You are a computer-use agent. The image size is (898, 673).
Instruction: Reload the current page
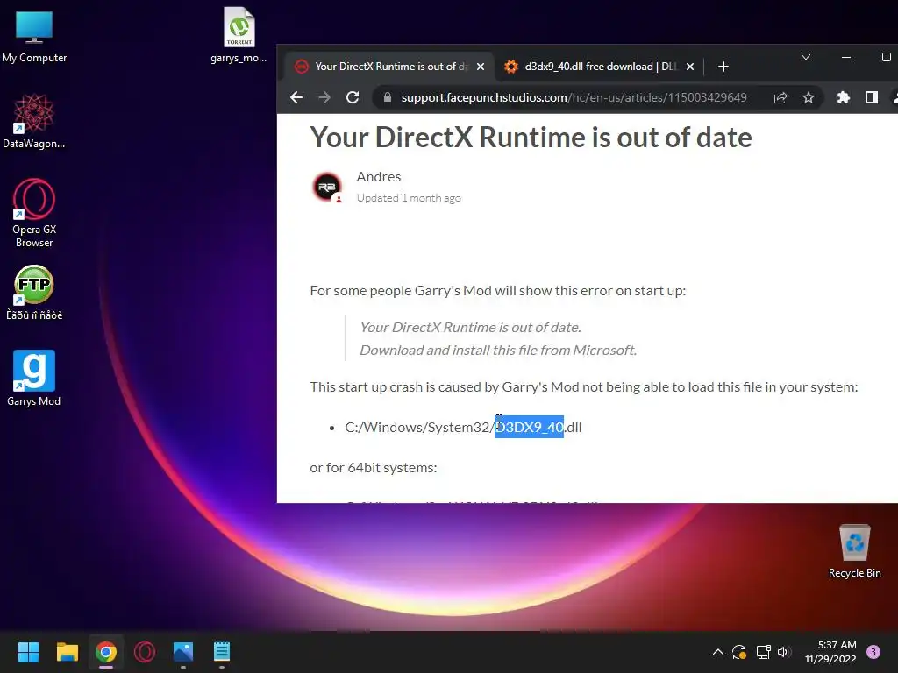point(353,97)
